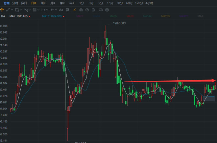Select the 日K daily candlestick period

point(34,3)
